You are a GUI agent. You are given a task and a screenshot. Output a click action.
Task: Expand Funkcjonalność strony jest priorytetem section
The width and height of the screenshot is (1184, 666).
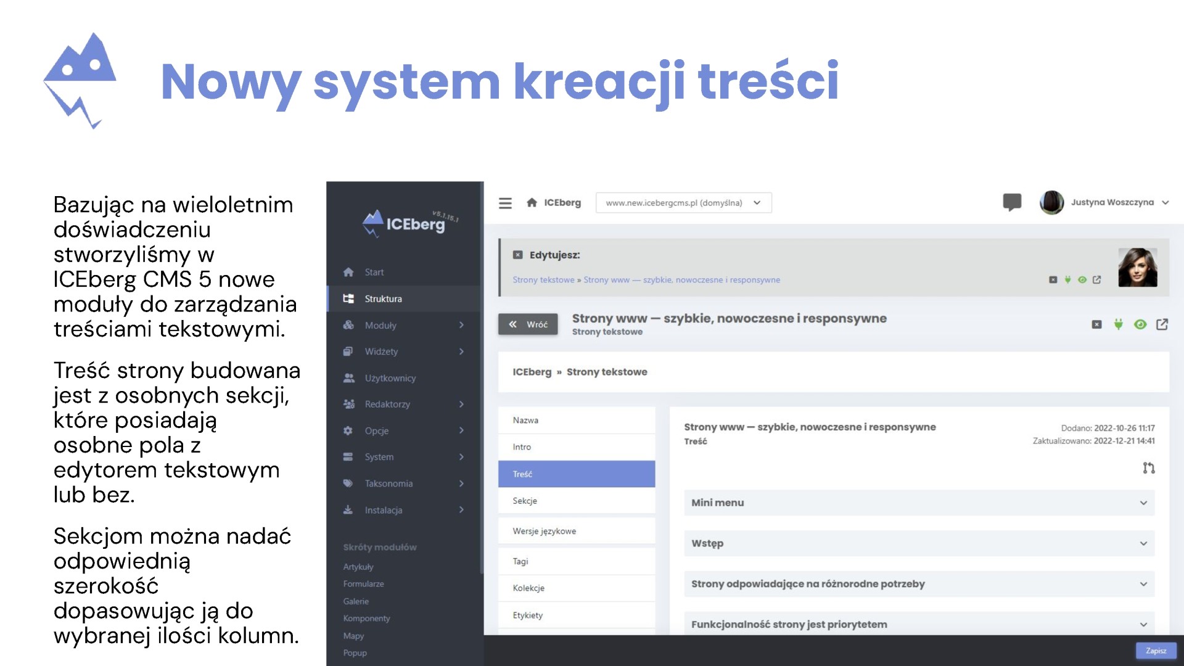coord(919,623)
